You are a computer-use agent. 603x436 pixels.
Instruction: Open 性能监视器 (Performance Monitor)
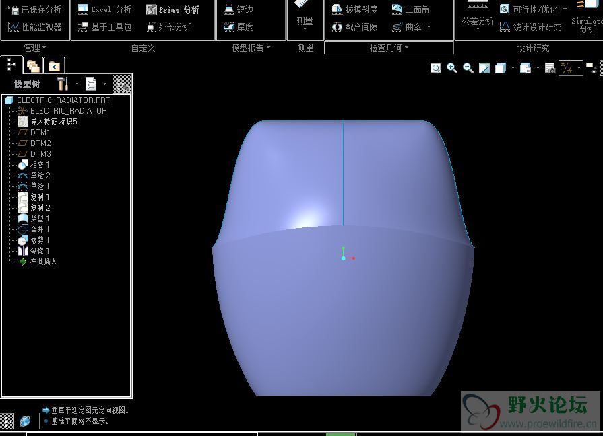[34, 26]
